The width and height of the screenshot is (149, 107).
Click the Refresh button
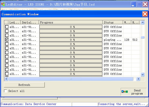[24, 85]
